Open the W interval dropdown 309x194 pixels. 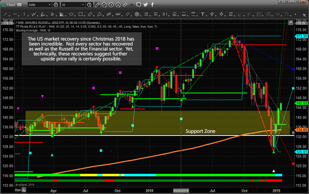coord(83,5)
